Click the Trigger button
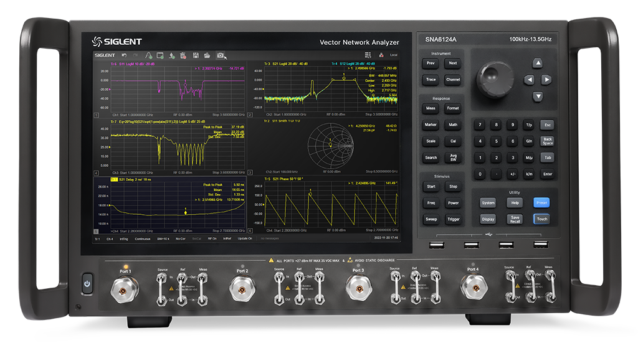 tap(453, 219)
